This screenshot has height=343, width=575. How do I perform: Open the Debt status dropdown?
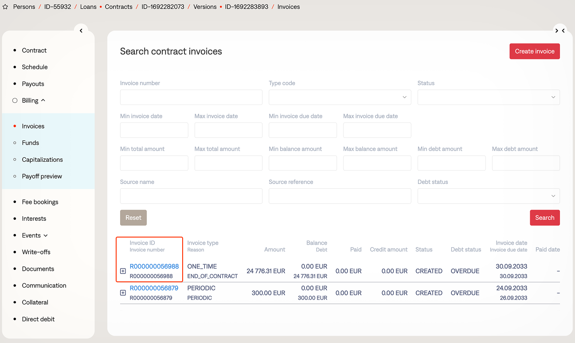point(488,196)
